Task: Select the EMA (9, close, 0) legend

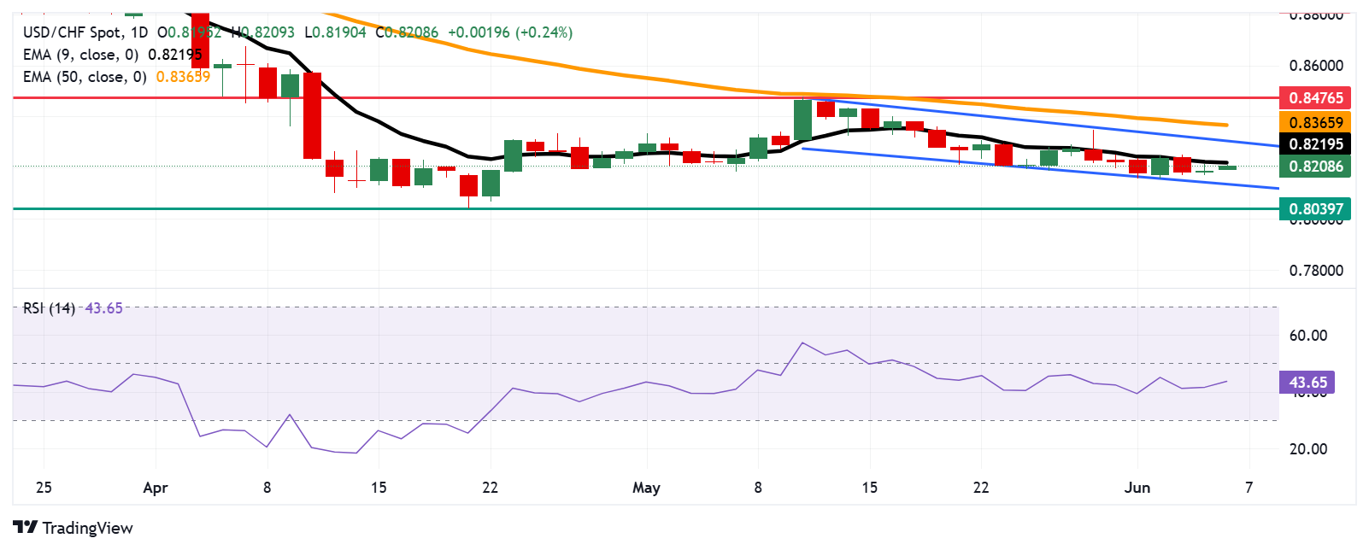Action: (81, 55)
